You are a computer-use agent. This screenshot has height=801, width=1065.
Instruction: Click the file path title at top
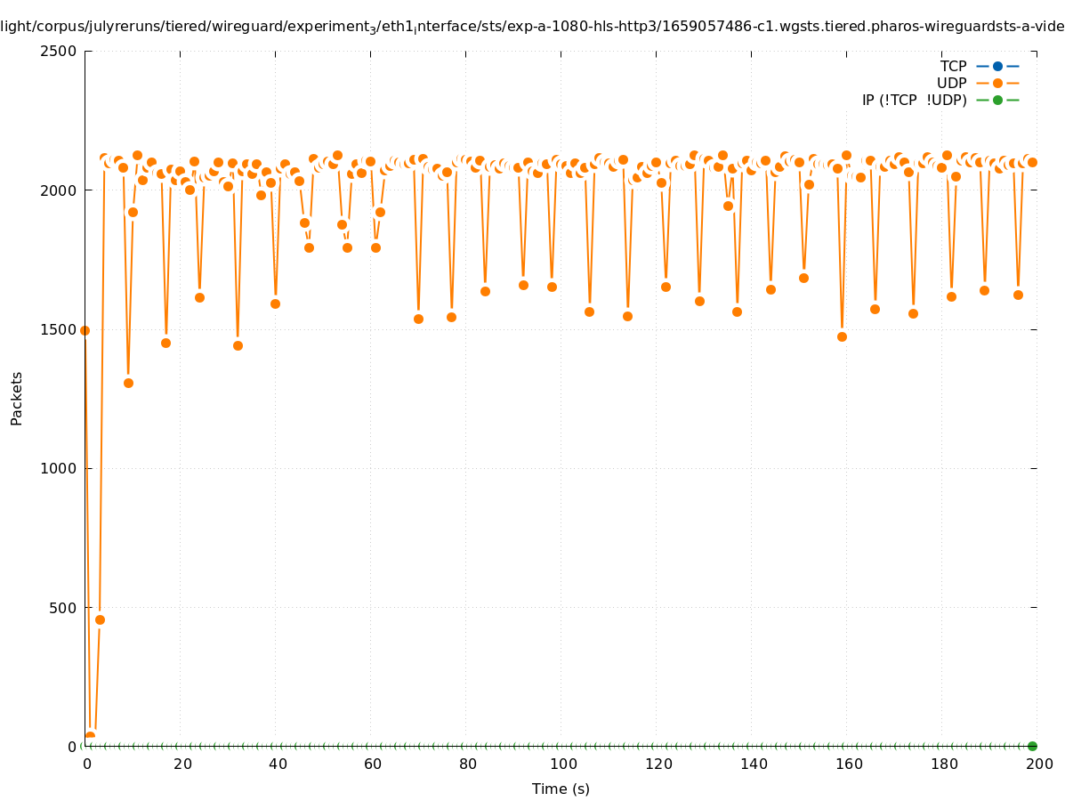pyautogui.click(x=532, y=27)
